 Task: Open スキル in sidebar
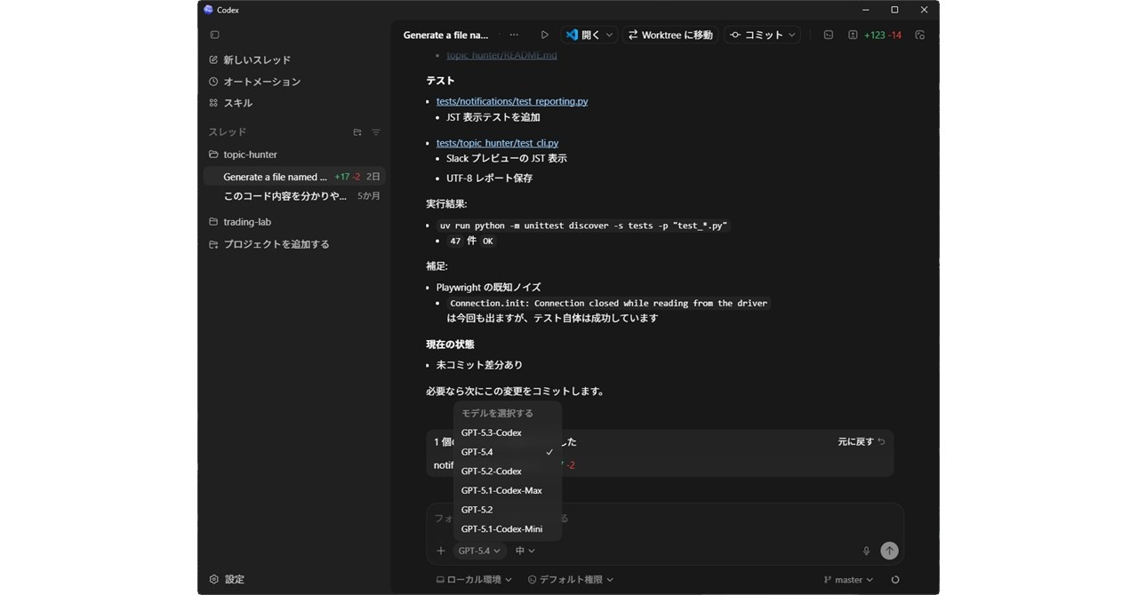click(x=230, y=103)
